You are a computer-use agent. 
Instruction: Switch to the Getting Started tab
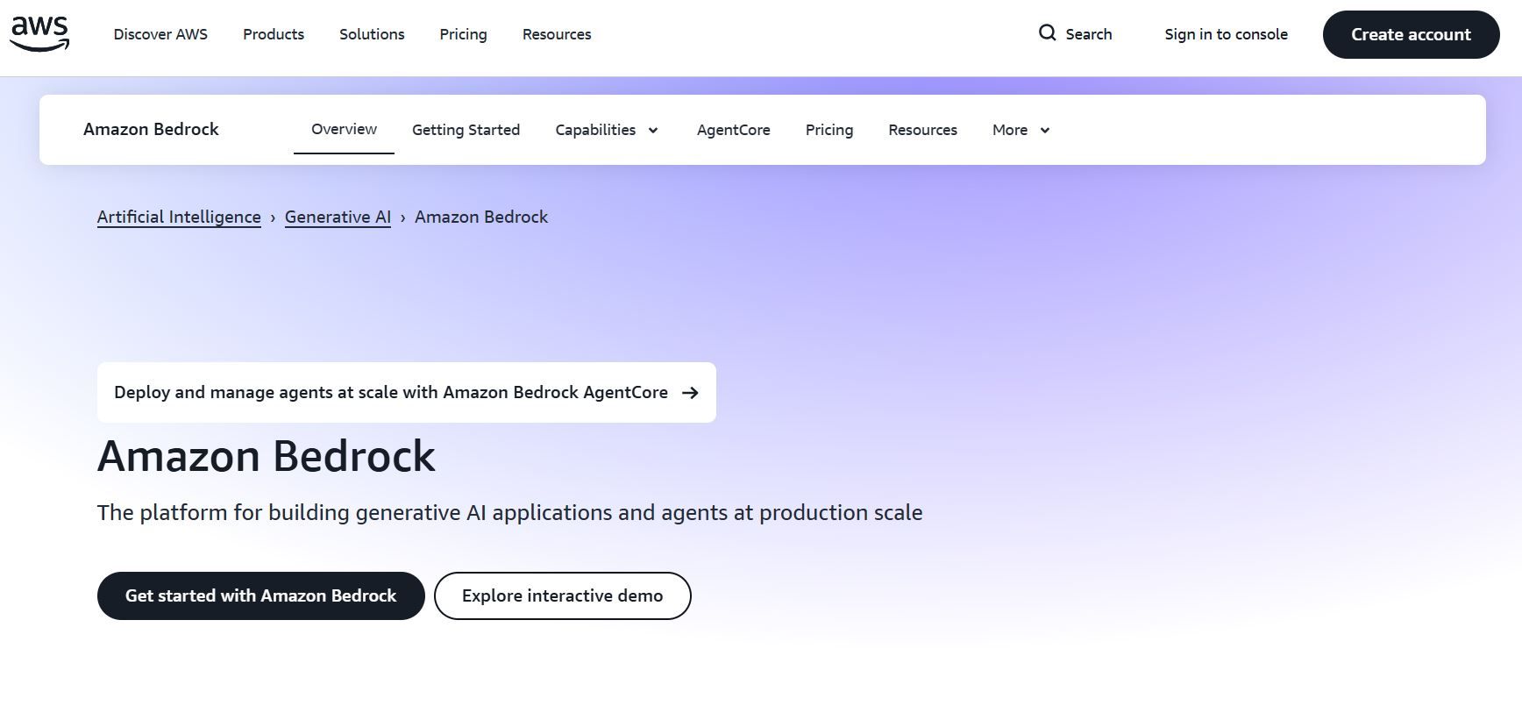pos(466,130)
